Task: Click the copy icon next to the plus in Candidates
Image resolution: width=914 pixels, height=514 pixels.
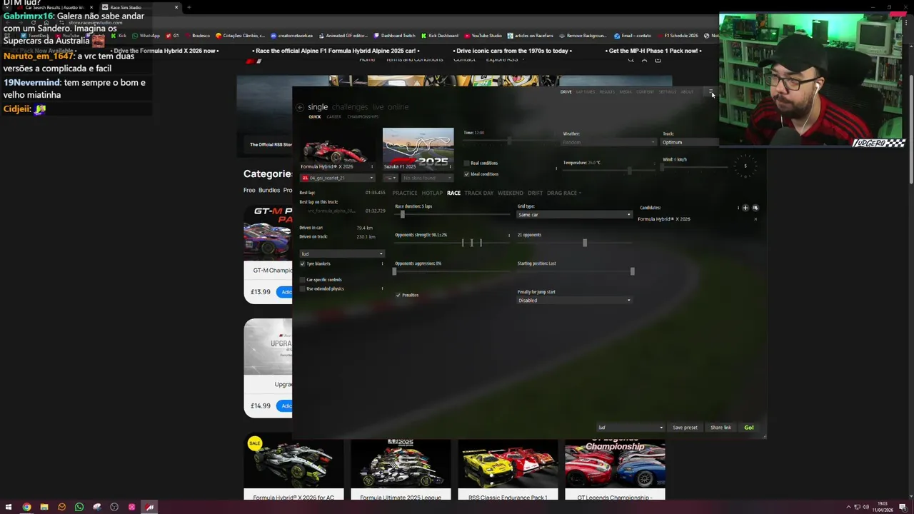Action: (755, 208)
